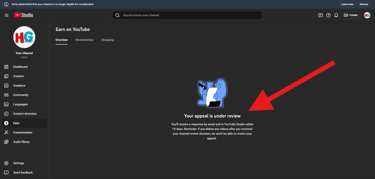The image size is (375, 179).
Task: Open the Help question mark icon
Action: pos(328,15)
